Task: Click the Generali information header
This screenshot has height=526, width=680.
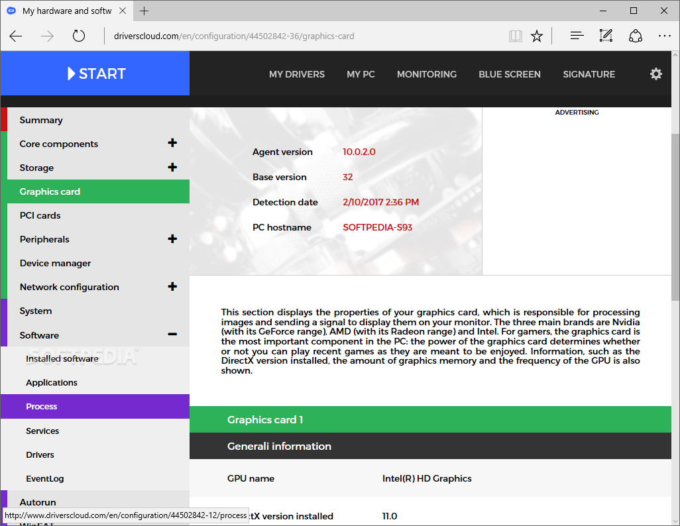Action: pos(430,446)
